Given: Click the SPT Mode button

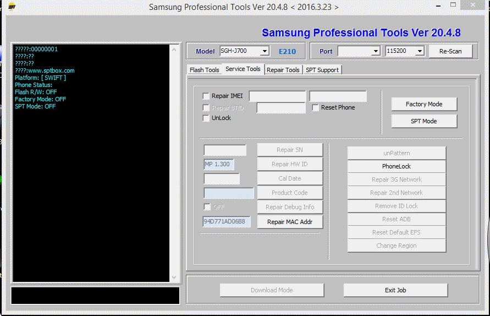Looking at the screenshot, I should click(x=424, y=121).
